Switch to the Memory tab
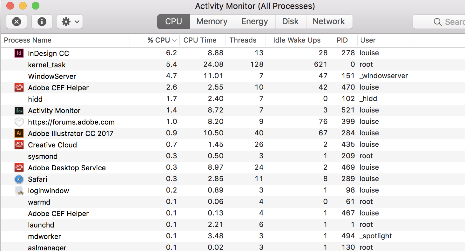 tap(212, 22)
